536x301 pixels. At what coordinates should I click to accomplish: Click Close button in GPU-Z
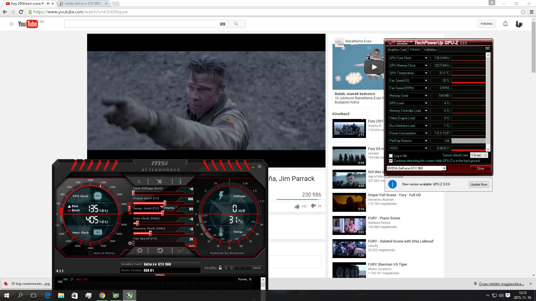click(480, 168)
